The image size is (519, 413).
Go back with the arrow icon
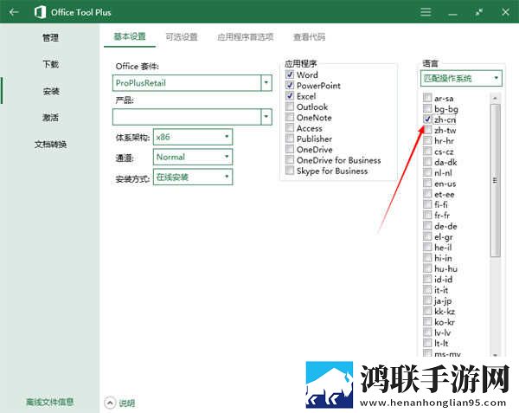coord(14,12)
